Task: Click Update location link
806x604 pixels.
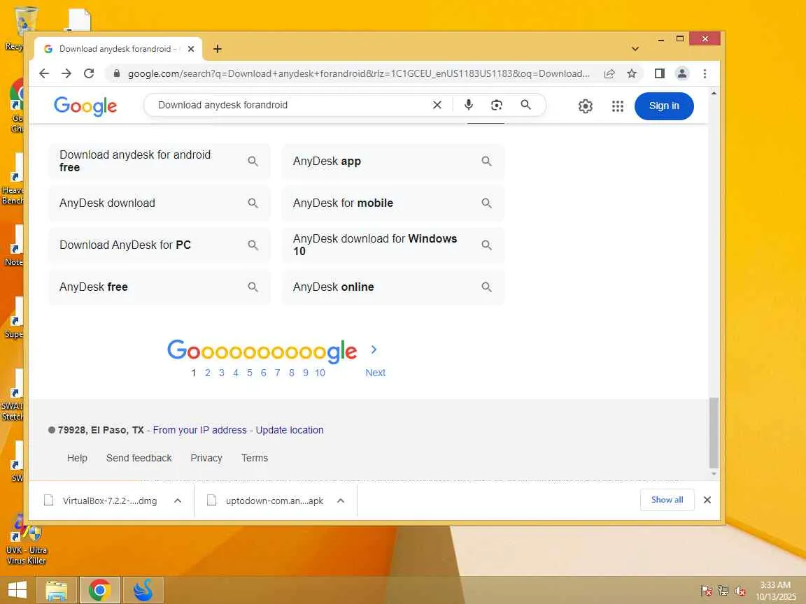Action: pyautogui.click(x=290, y=430)
